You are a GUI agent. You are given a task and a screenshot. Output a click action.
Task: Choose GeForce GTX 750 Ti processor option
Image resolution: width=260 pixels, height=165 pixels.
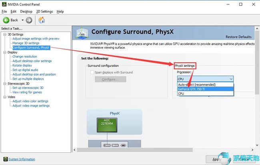click(205, 89)
